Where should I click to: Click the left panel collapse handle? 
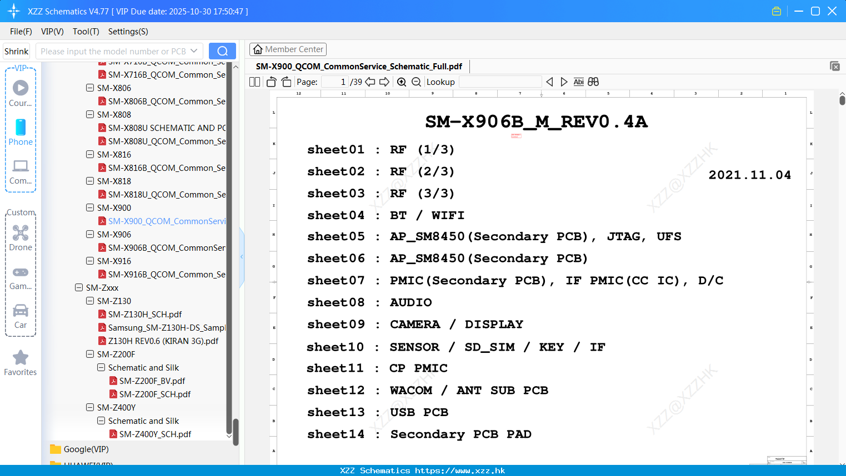[x=242, y=256]
